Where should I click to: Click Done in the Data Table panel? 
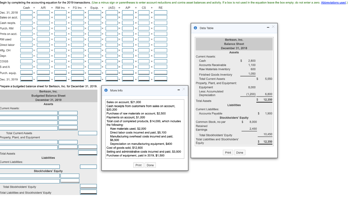click(240, 152)
